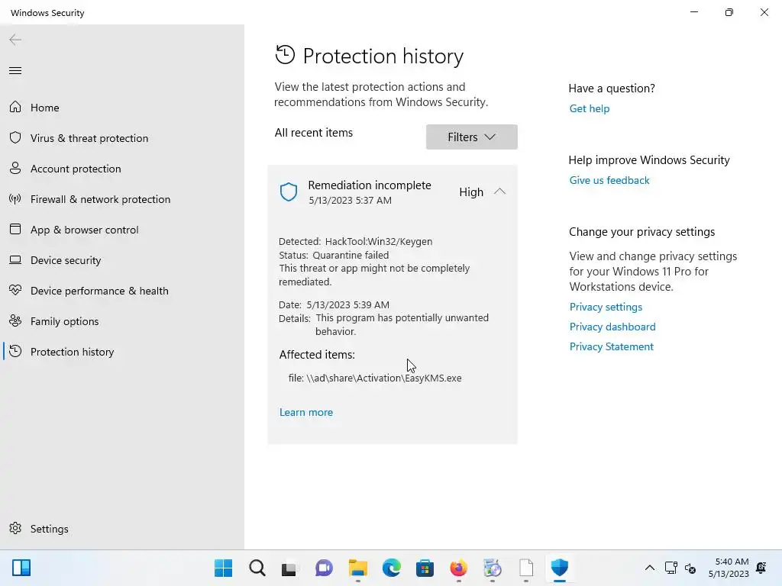Collapse the Remediation incomplete threat entry
The height and width of the screenshot is (586, 782).
coord(499,192)
